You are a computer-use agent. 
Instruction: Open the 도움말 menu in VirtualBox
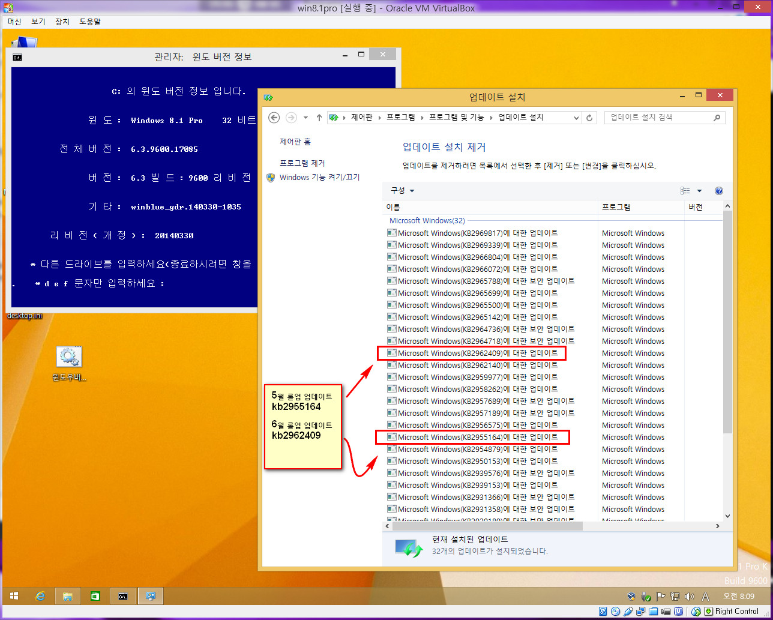[90, 22]
